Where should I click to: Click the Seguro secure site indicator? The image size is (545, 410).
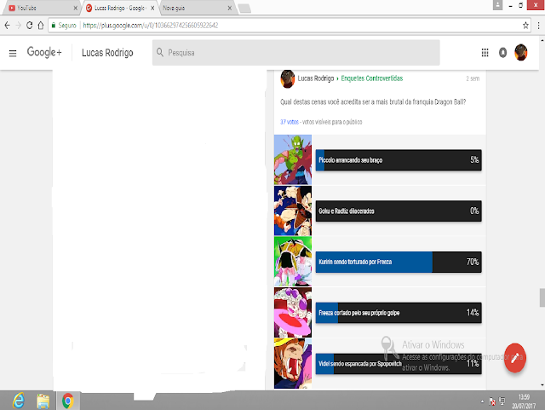64,25
